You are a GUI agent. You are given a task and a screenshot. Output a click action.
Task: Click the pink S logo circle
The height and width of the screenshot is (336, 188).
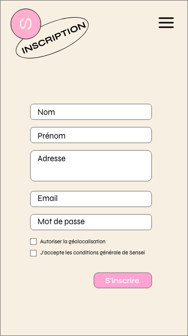[x=26, y=24]
